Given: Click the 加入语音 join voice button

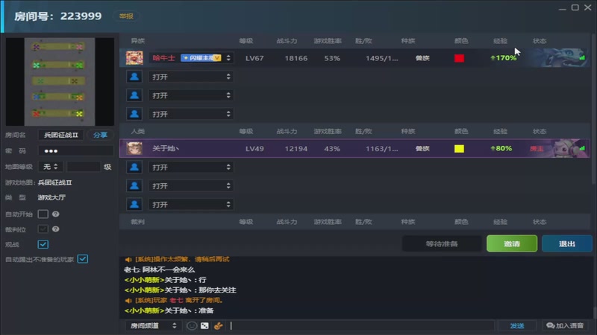Looking at the screenshot, I should (565, 325).
